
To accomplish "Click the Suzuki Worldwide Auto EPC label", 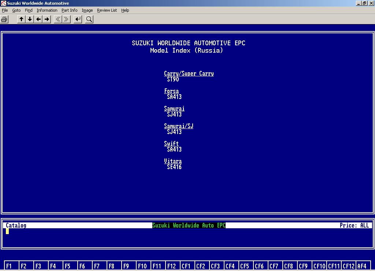I will coord(189,225).
